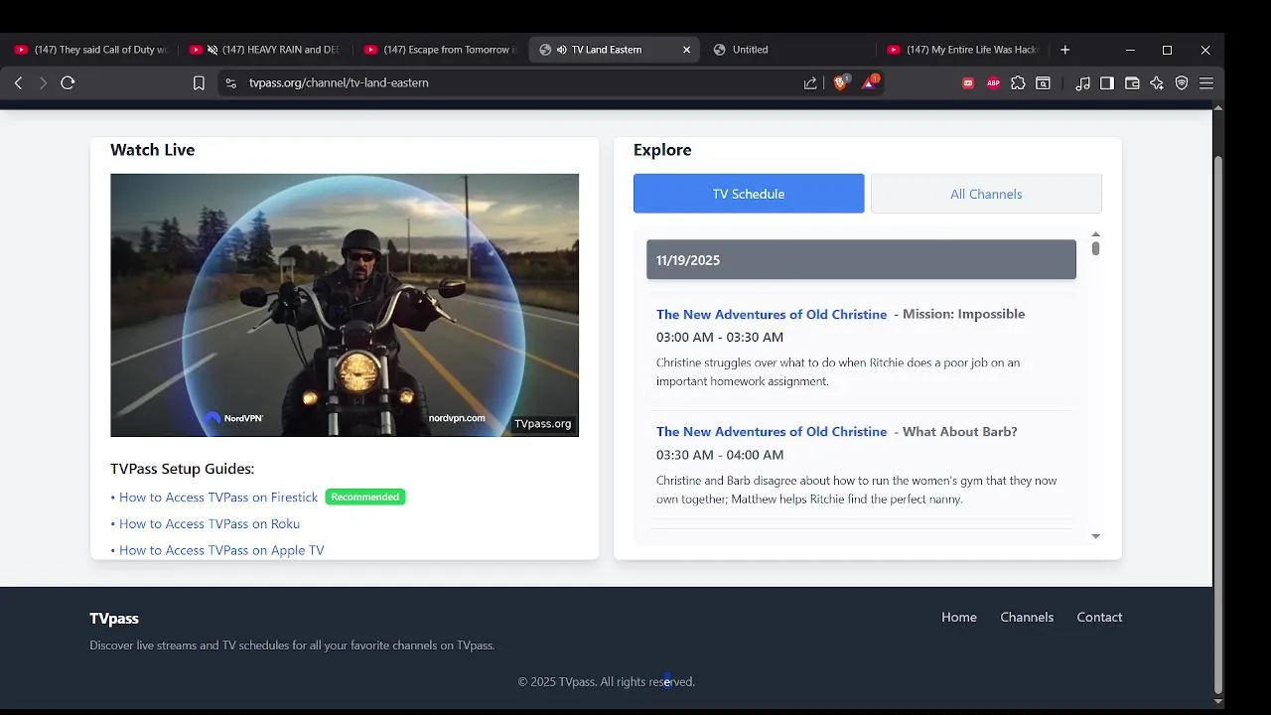The image size is (1271, 715).
Task: Click the 11/19/2025 date header
Action: tap(861, 259)
